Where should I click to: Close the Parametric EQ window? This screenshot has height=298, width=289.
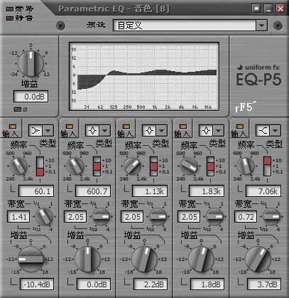coord(280,9)
